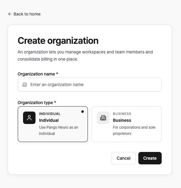
Task: Focus the organization name input field
Action: [90, 85]
